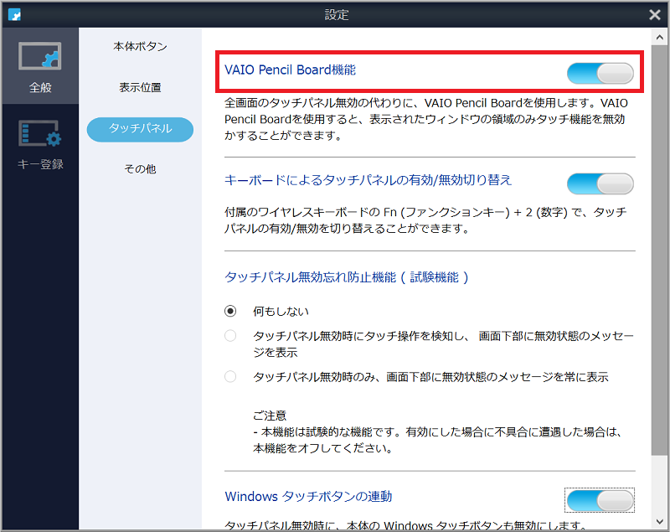Click the vertical scrollbar thumb
This screenshot has height=532, width=670.
(659, 251)
